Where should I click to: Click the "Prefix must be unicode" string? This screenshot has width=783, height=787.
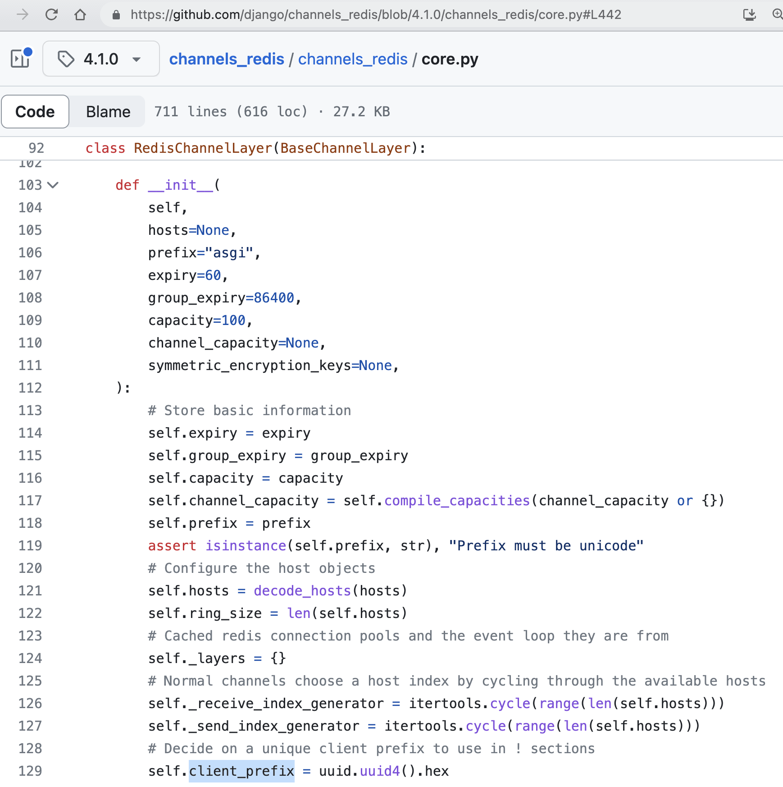pyautogui.click(x=546, y=545)
